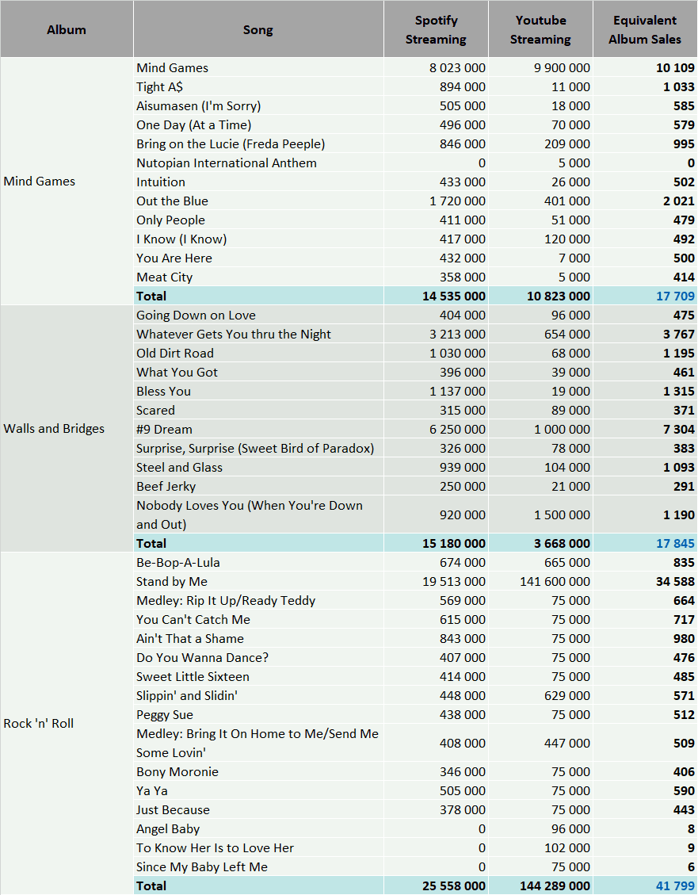
Task: Click the song Old Dirt Road
Action: pyautogui.click(x=258, y=353)
